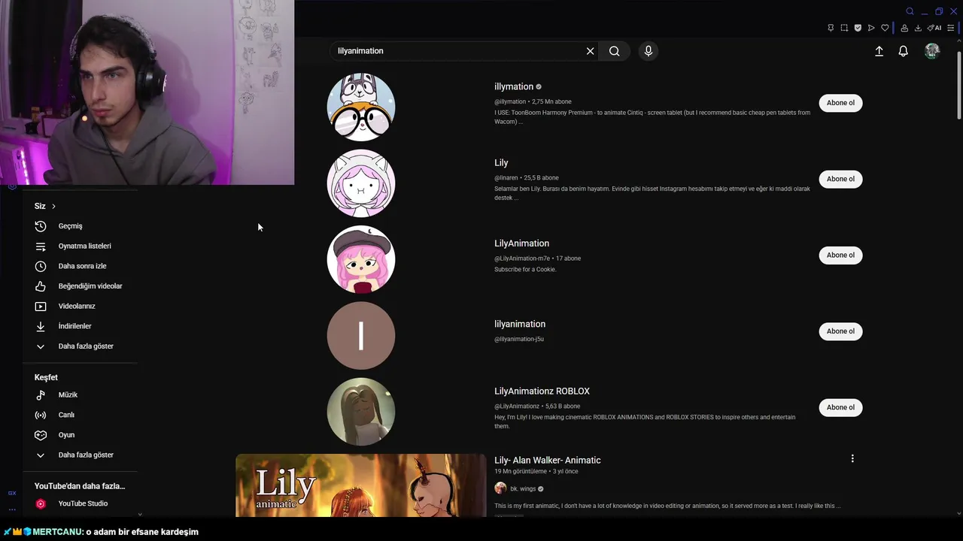Open the browser downloads icon
This screenshot has width=963, height=541.
(x=918, y=28)
